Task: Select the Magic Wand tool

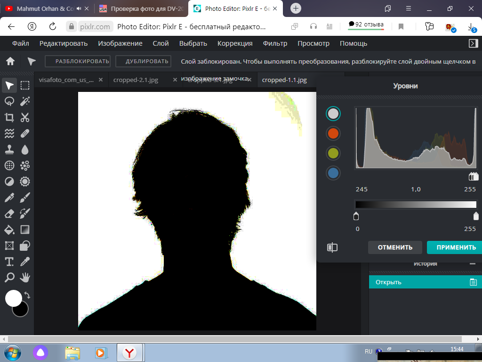Action: click(x=25, y=101)
